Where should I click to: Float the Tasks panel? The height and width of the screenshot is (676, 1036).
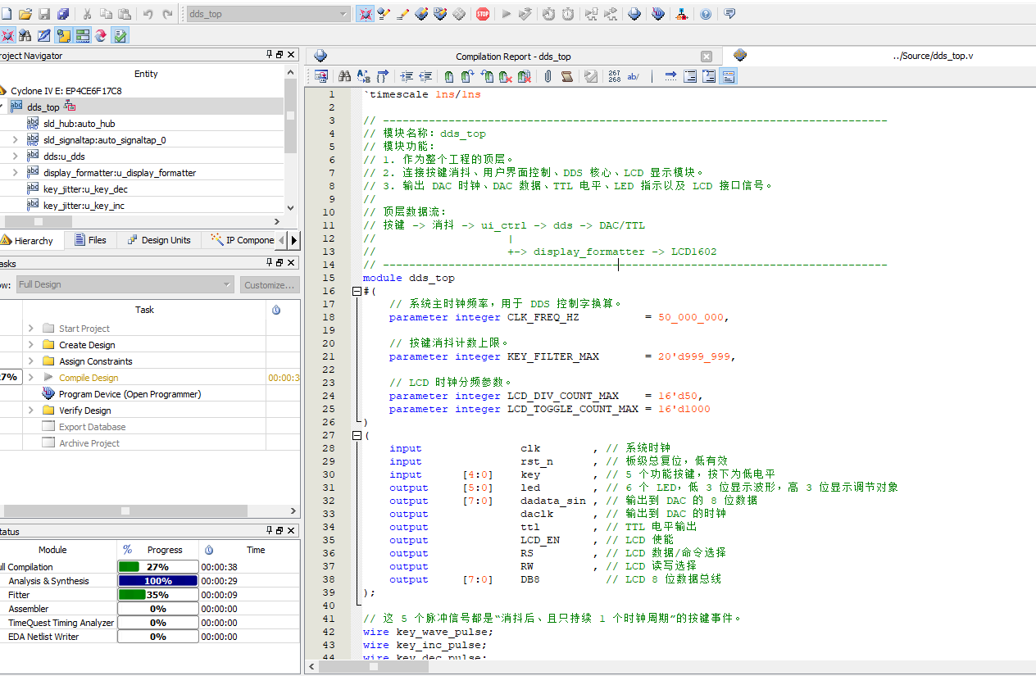pos(279,263)
